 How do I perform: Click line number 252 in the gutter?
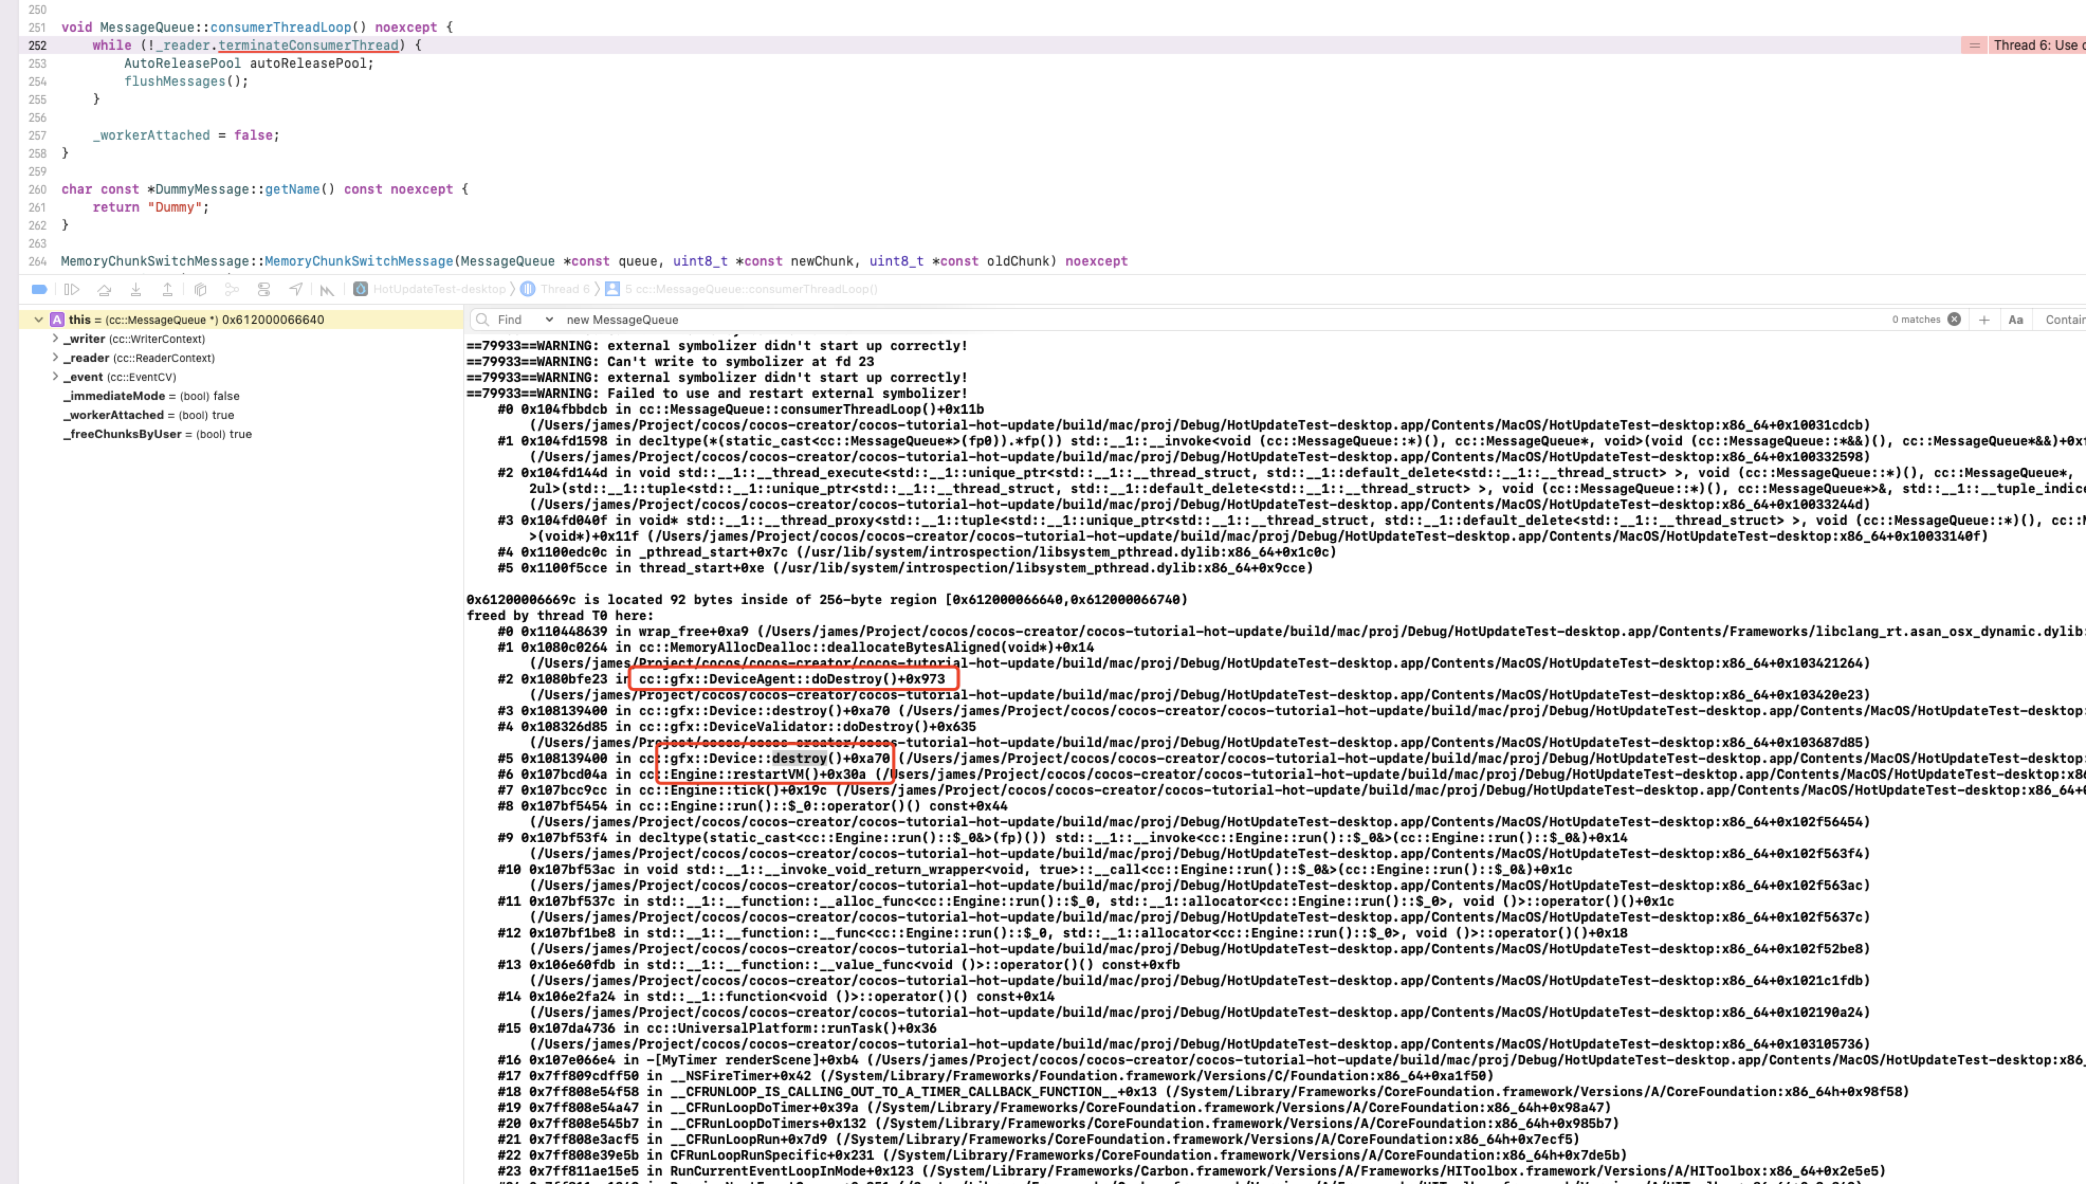[x=38, y=45]
